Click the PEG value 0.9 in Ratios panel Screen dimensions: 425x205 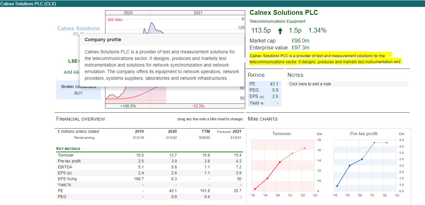tap(275, 90)
